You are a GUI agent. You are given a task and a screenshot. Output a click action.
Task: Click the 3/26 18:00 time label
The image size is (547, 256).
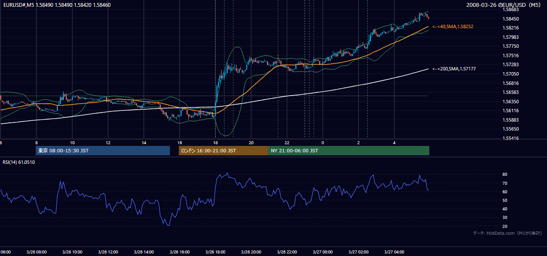pyautogui.click(x=215, y=252)
